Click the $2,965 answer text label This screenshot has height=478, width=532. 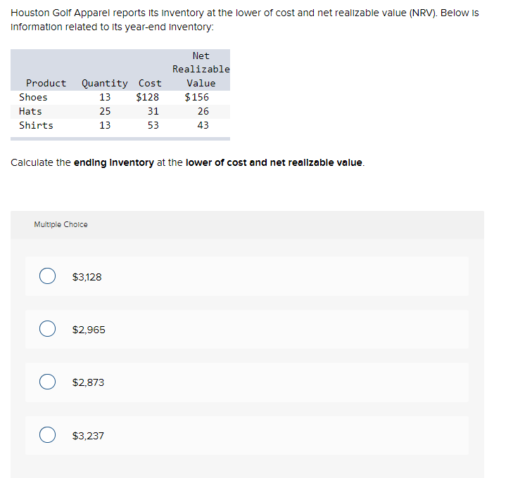coord(89,330)
